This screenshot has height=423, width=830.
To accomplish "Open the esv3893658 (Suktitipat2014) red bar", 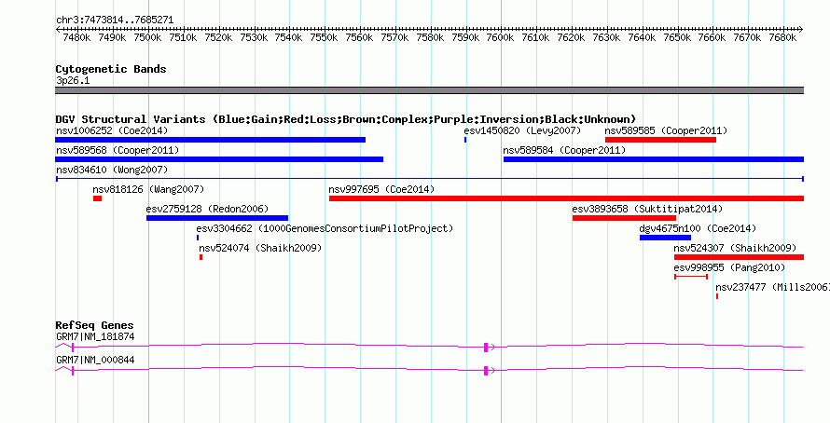I will point(624,218).
